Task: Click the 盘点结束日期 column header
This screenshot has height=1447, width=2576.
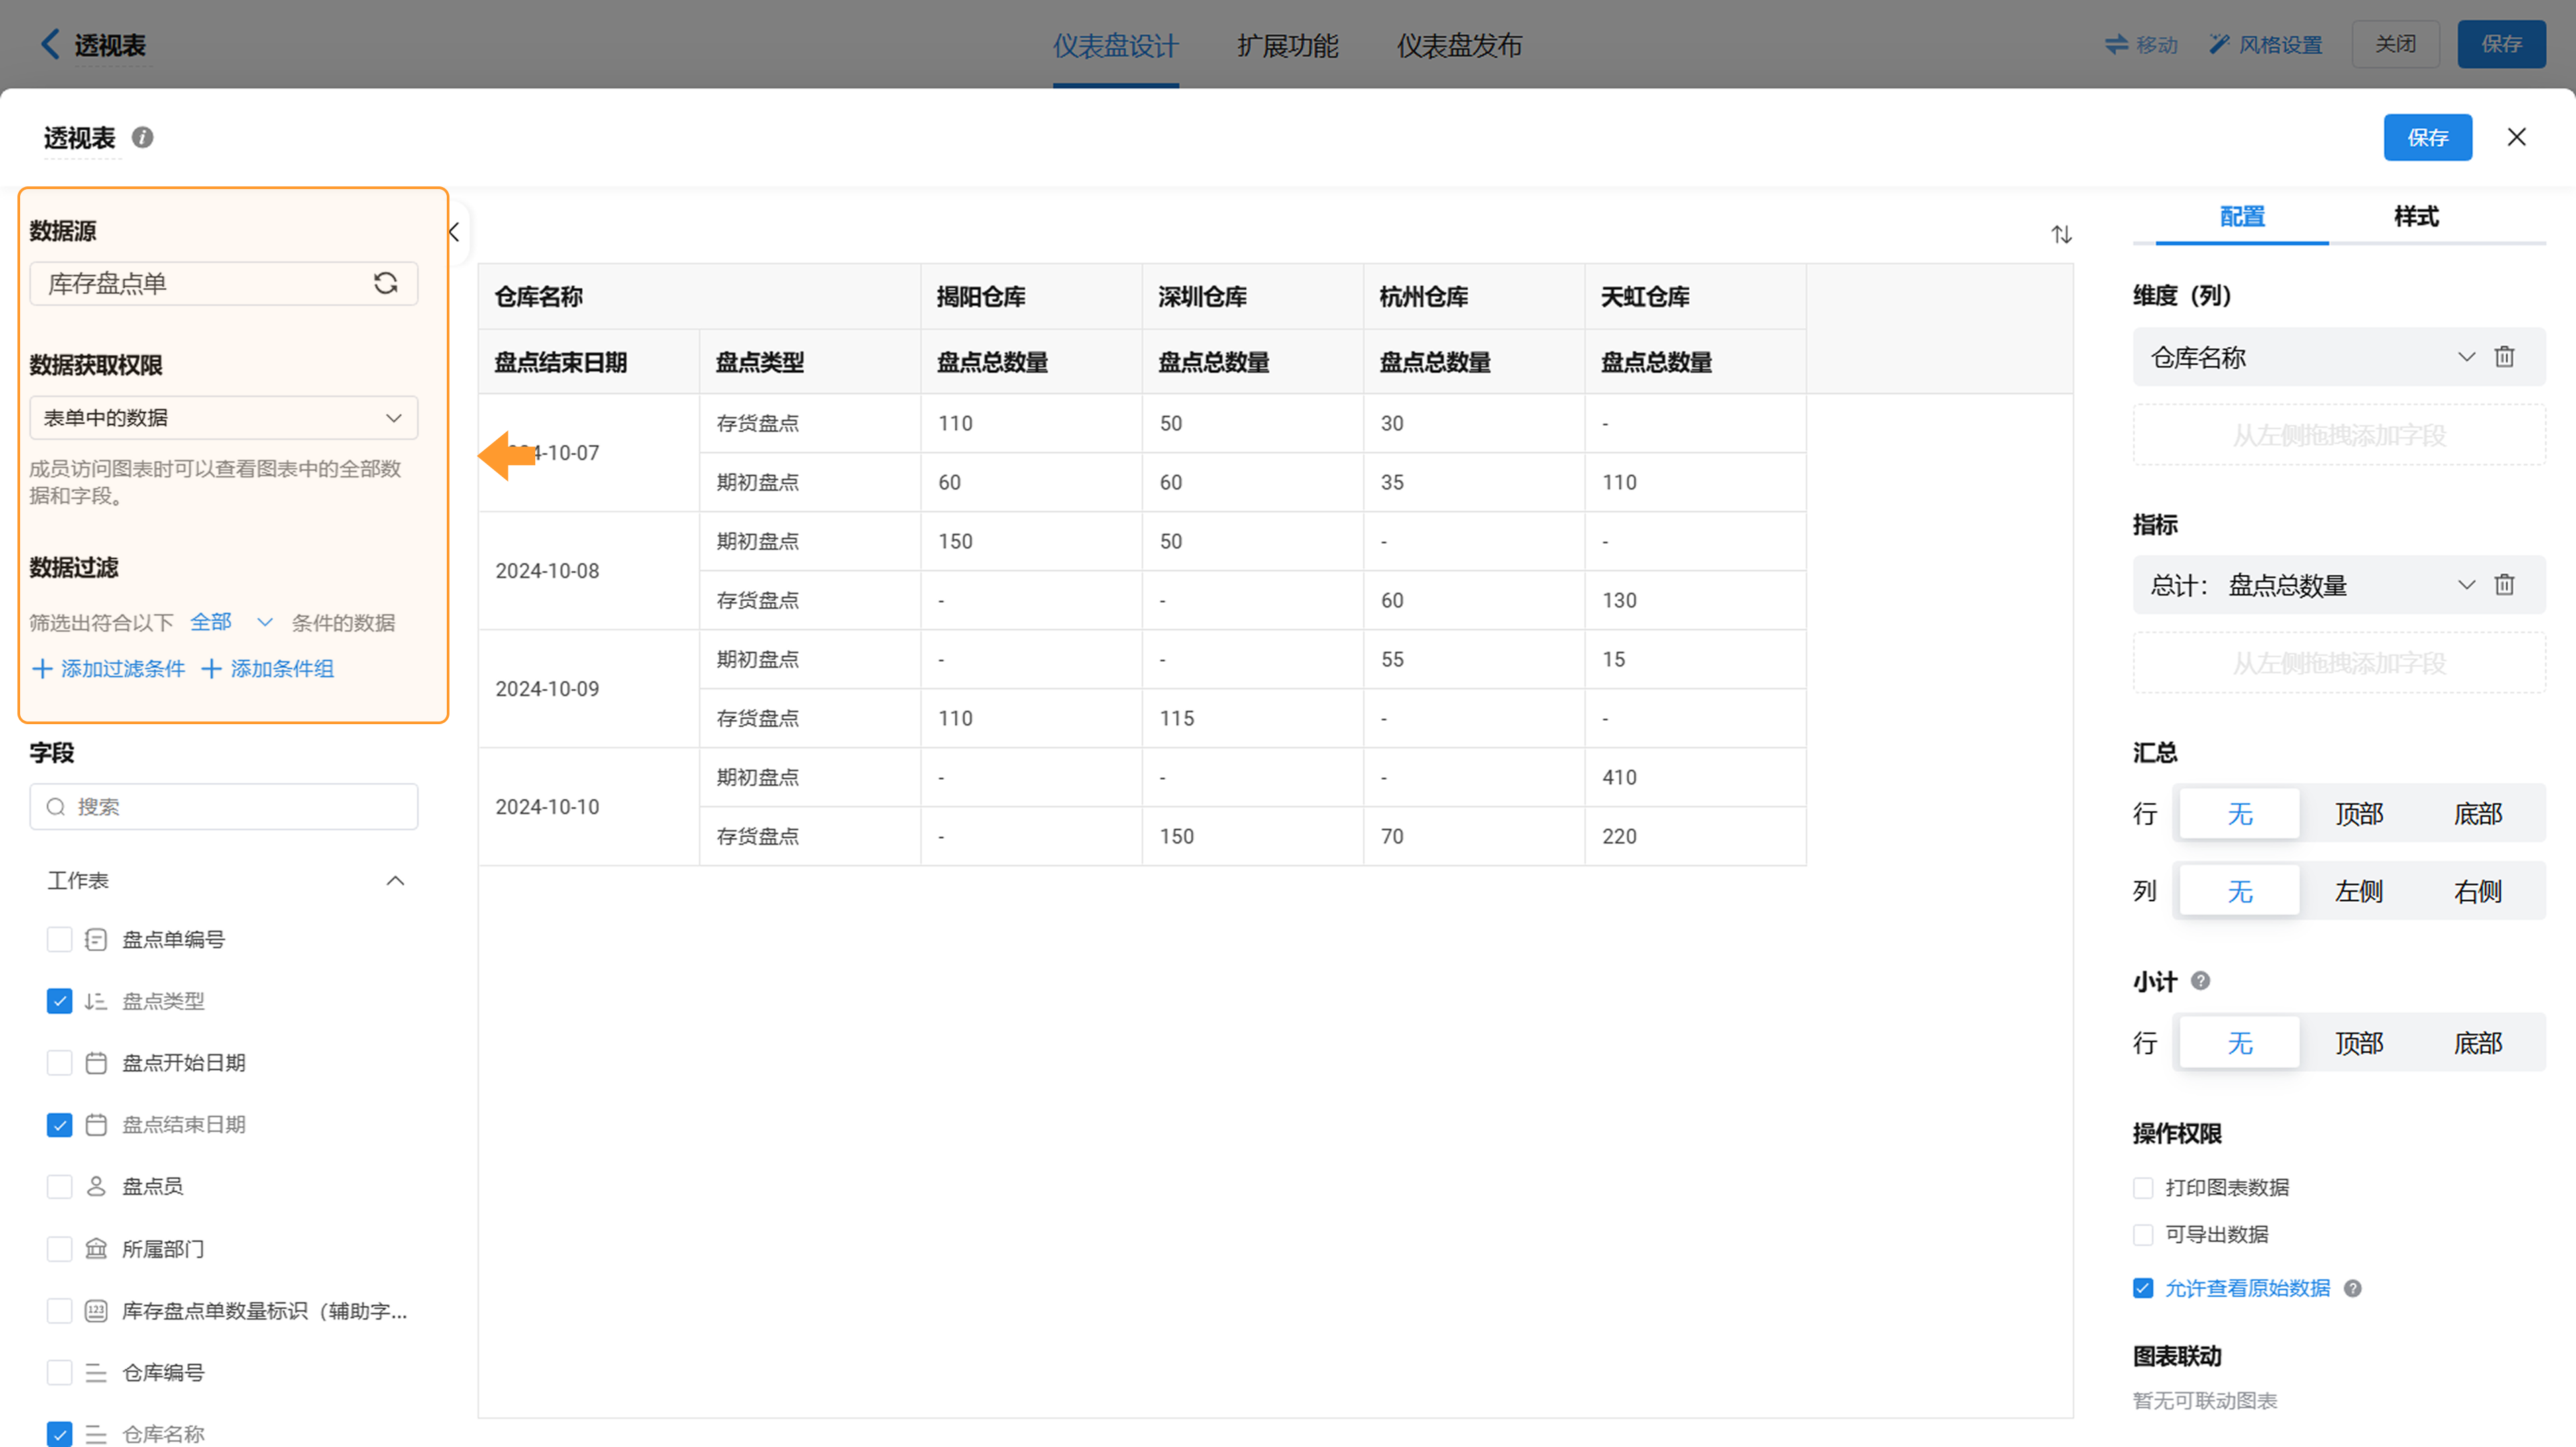Action: coord(589,362)
